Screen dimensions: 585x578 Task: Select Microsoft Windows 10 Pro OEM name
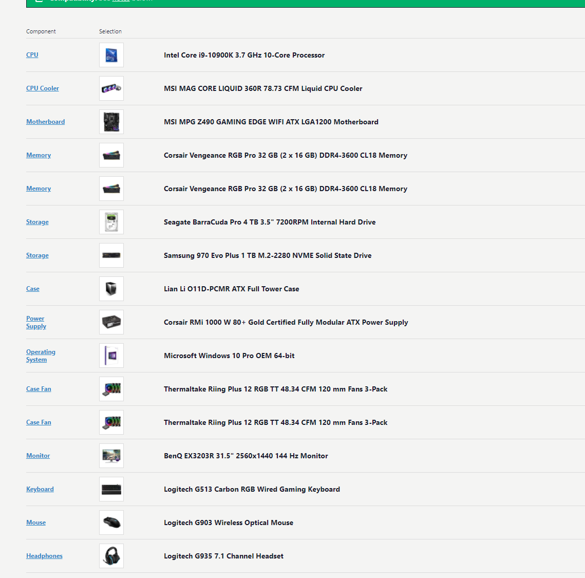(x=229, y=356)
